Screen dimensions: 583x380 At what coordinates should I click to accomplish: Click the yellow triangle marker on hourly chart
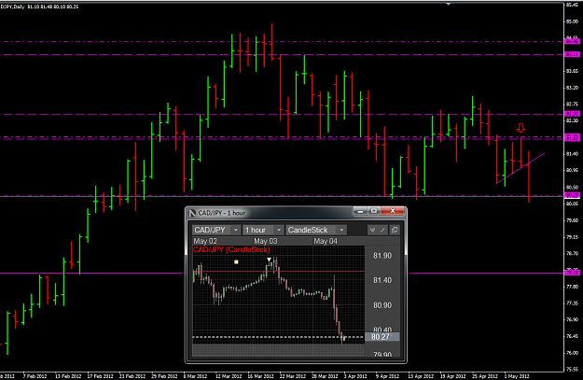click(269, 260)
